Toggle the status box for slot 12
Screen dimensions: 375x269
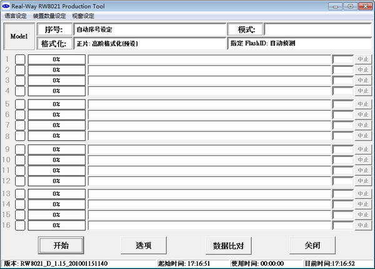click(20, 181)
